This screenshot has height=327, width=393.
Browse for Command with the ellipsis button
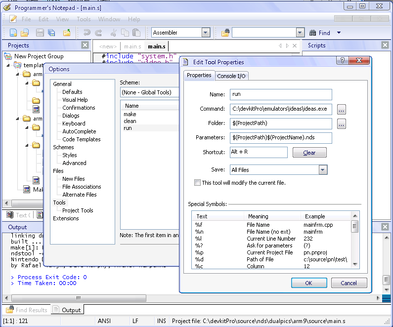(342, 109)
